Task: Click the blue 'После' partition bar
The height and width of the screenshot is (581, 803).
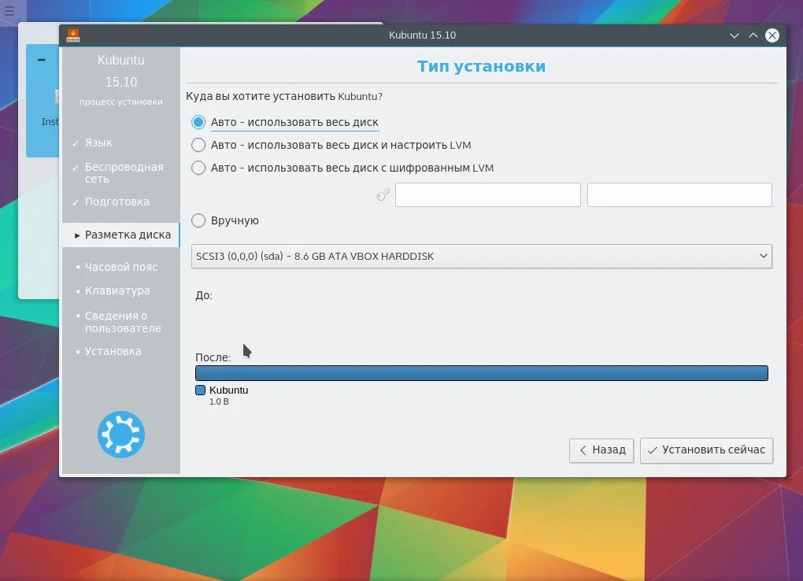Action: (482, 373)
